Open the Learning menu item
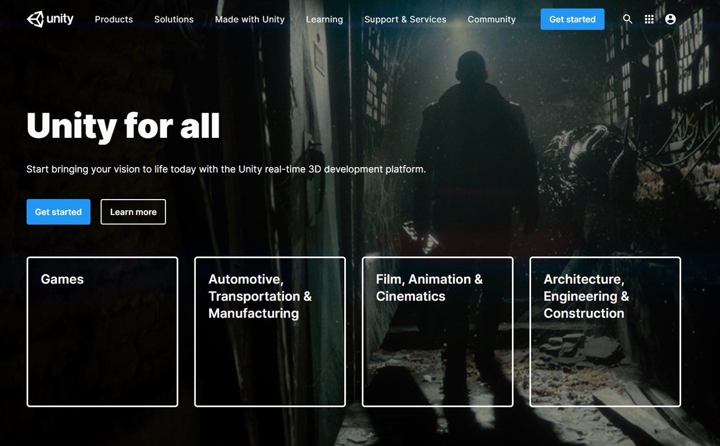This screenshot has width=720, height=446. pyautogui.click(x=324, y=19)
